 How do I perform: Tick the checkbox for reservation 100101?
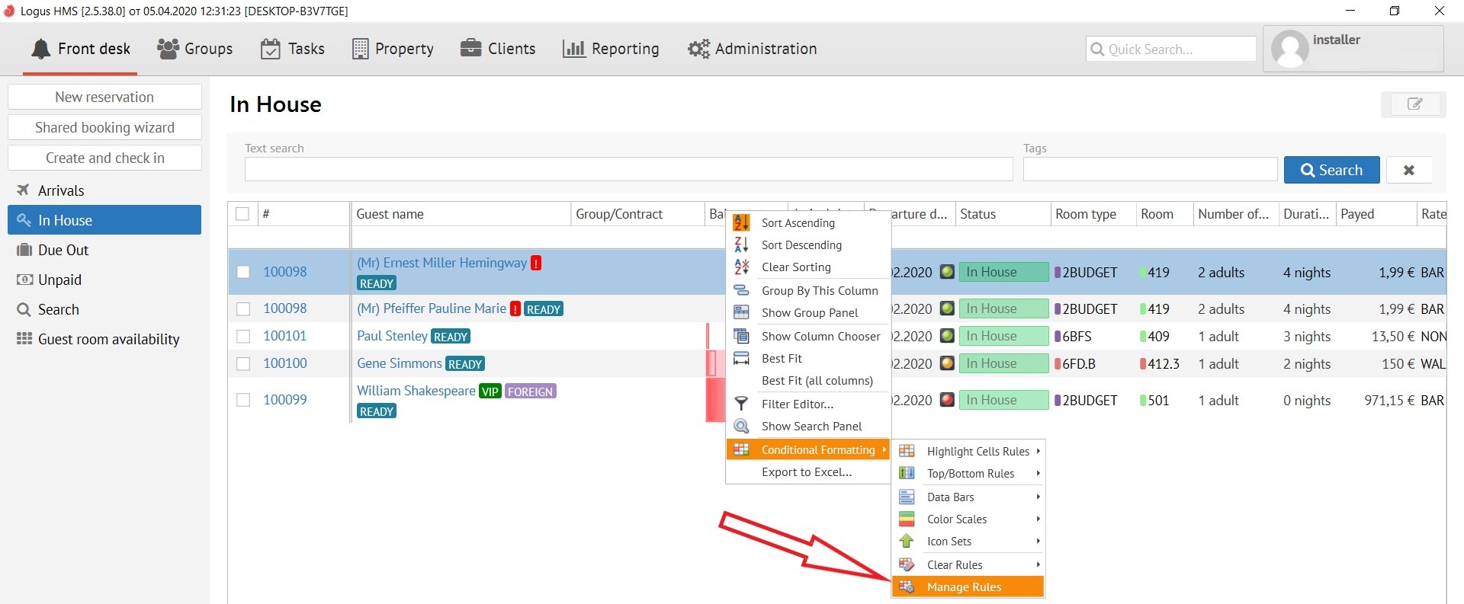(x=243, y=336)
